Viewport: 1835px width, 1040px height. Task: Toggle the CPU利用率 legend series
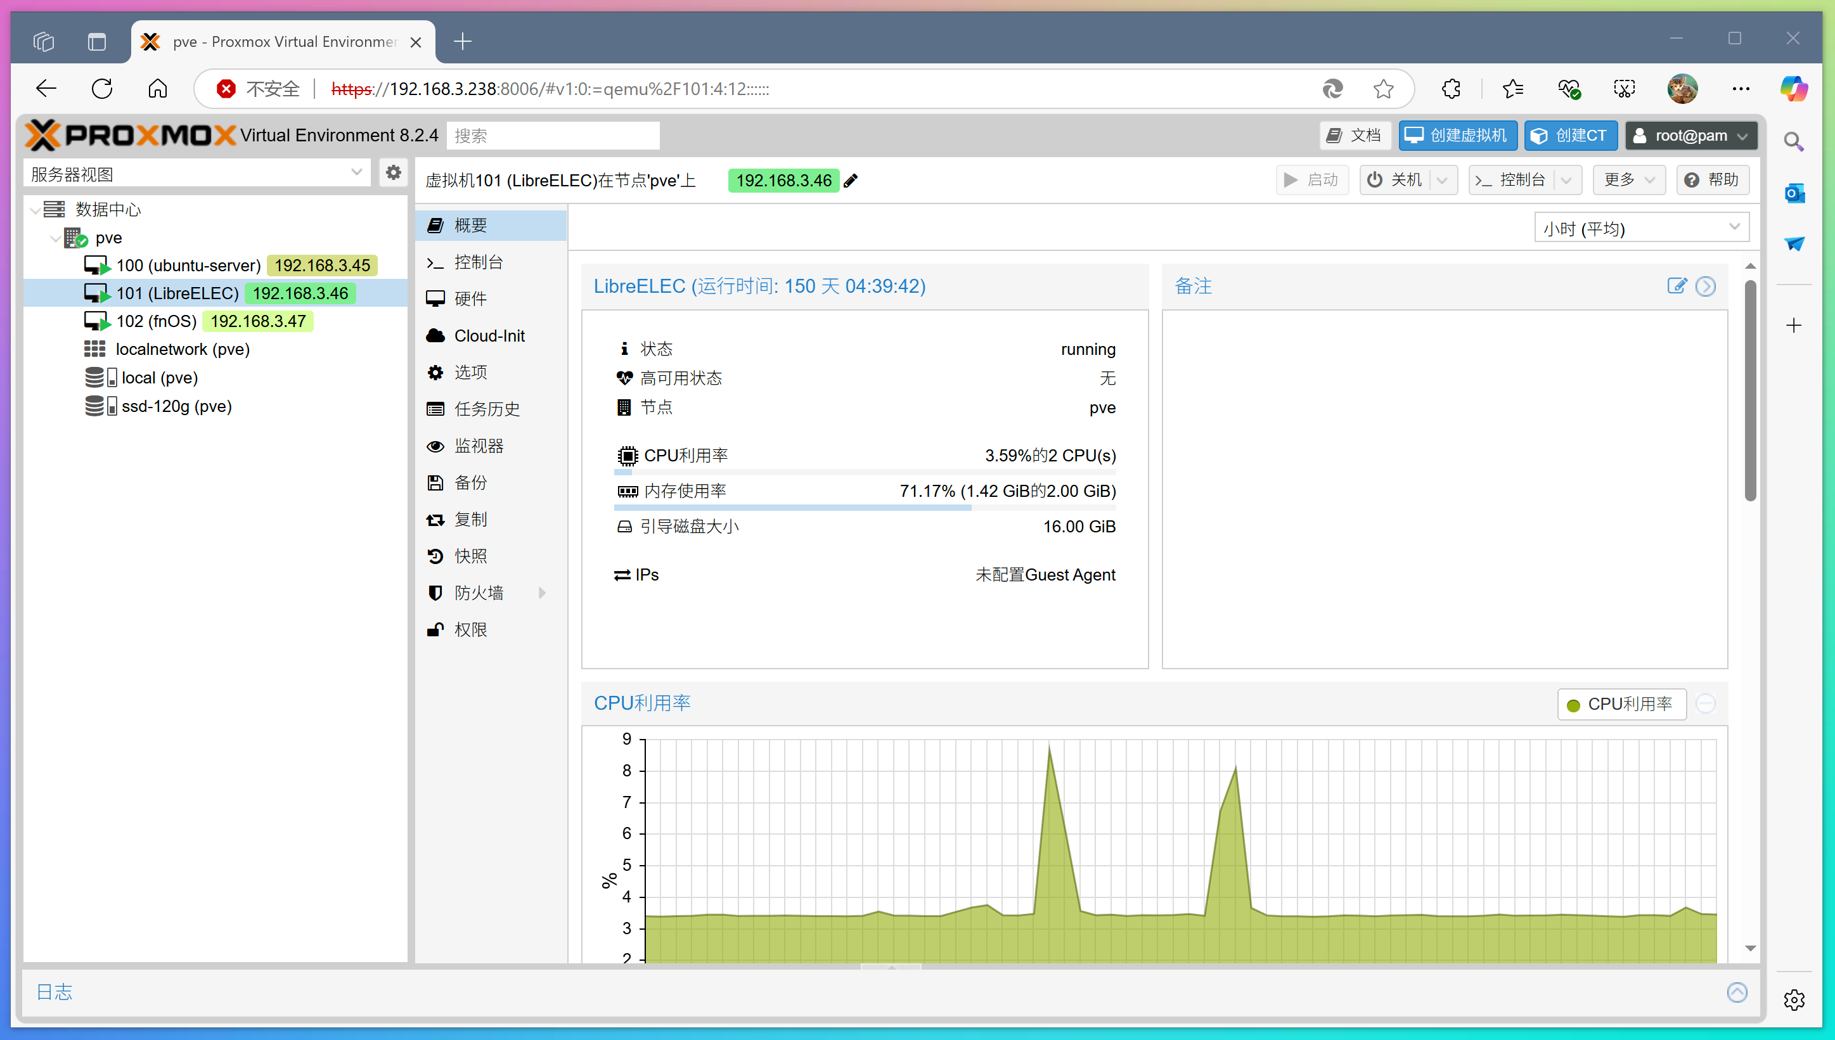pos(1621,704)
